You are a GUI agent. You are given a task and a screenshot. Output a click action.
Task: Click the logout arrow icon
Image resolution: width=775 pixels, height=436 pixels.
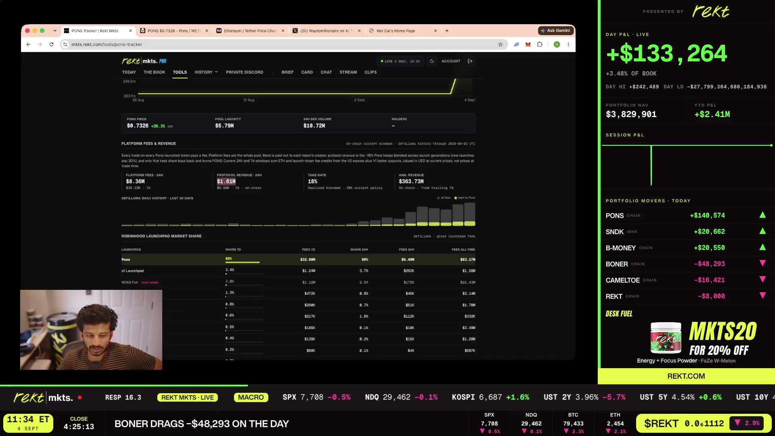(x=470, y=61)
